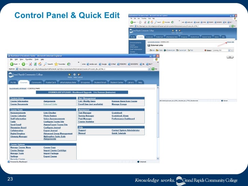The image size is (248, 186).
Task: Open Announcements under Course Tools
Action: tap(18, 113)
